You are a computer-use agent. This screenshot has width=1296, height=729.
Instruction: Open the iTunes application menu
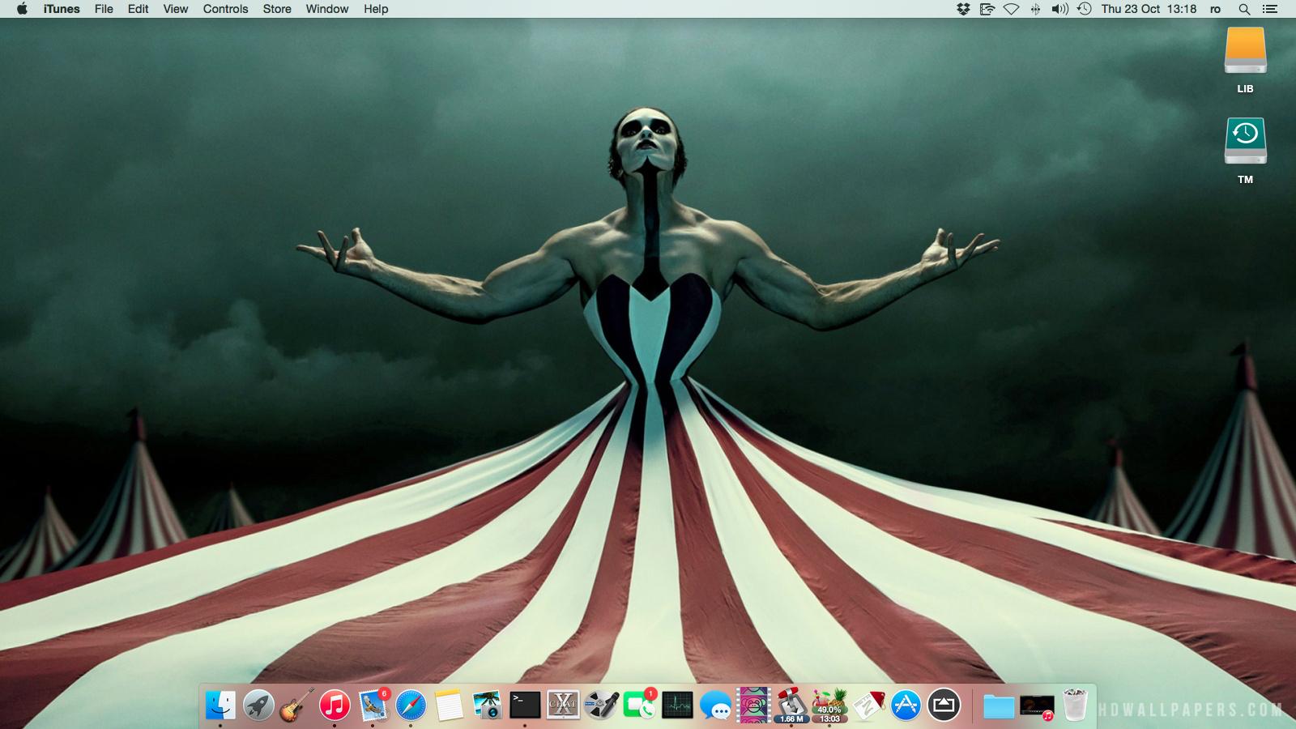point(62,9)
